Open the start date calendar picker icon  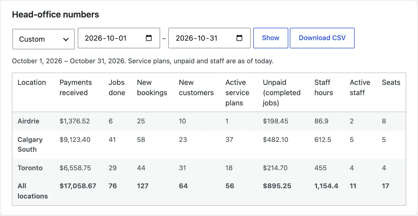coord(149,38)
